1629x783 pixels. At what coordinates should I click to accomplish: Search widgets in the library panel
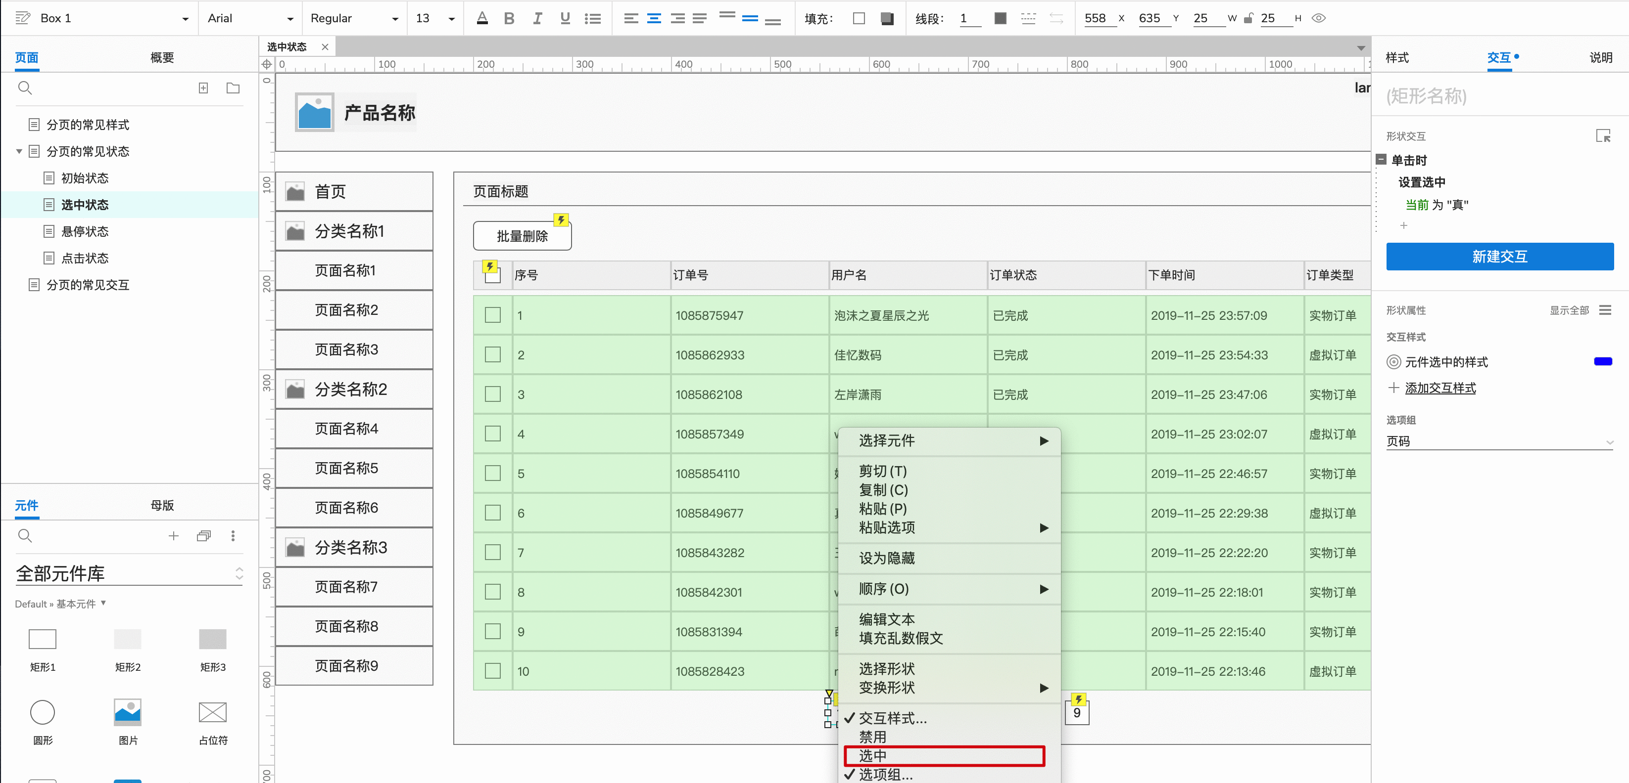pyautogui.click(x=25, y=536)
